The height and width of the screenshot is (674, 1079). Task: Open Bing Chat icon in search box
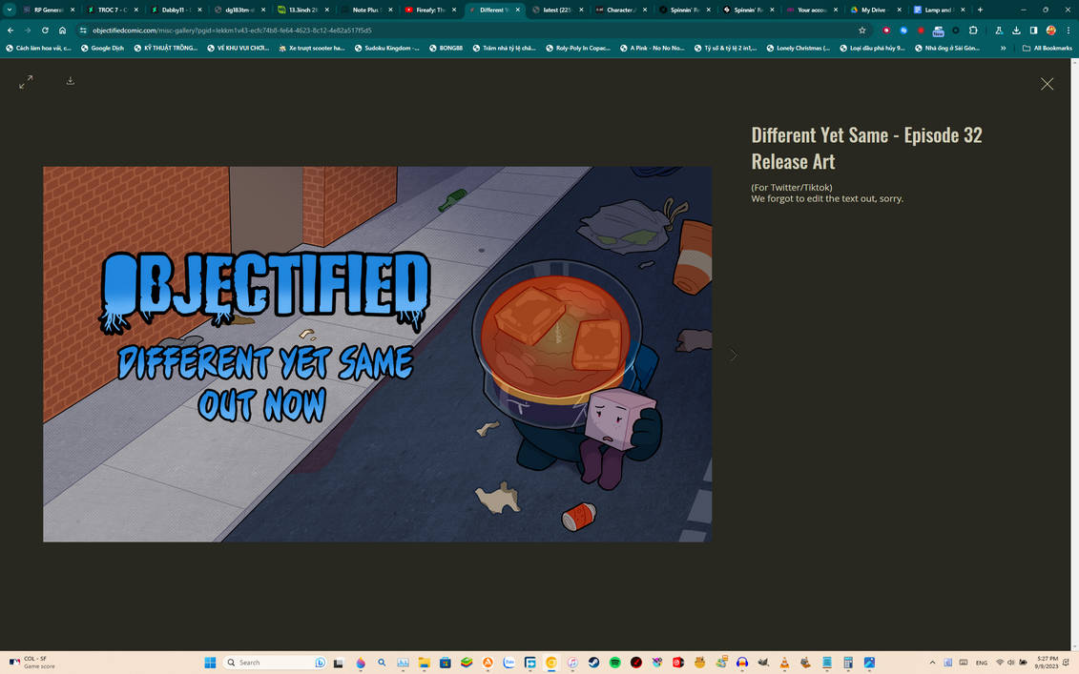[320, 663]
